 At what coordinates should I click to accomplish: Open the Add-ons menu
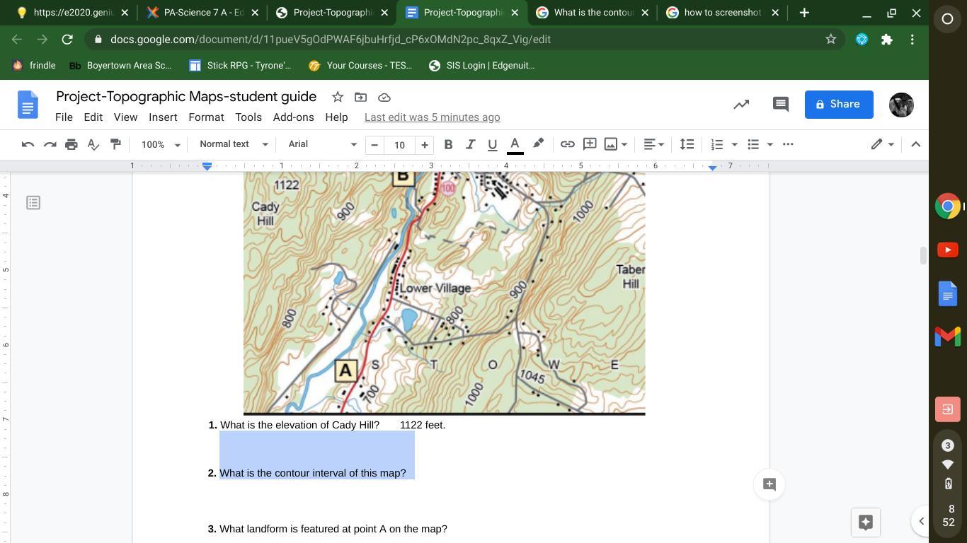point(293,117)
